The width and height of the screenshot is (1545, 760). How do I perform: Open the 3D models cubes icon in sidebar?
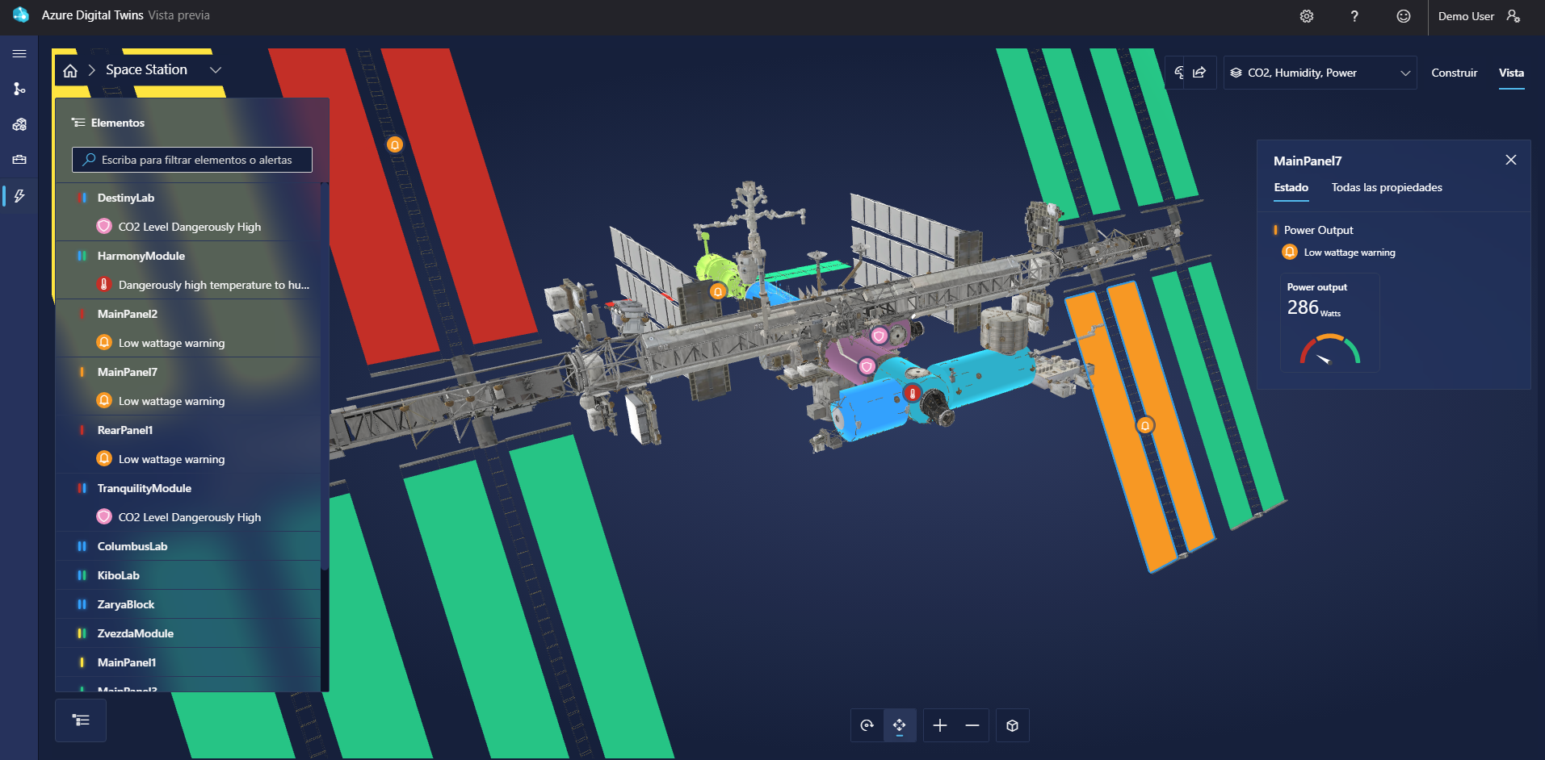19,124
